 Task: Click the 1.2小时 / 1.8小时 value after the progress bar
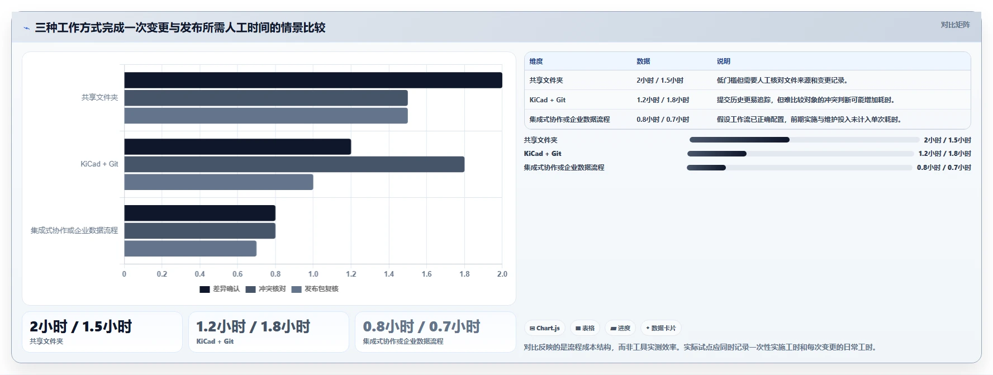point(944,154)
